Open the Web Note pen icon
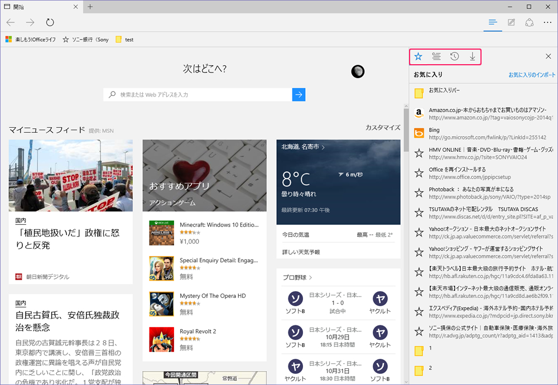The width and height of the screenshot is (558, 385). [x=511, y=22]
